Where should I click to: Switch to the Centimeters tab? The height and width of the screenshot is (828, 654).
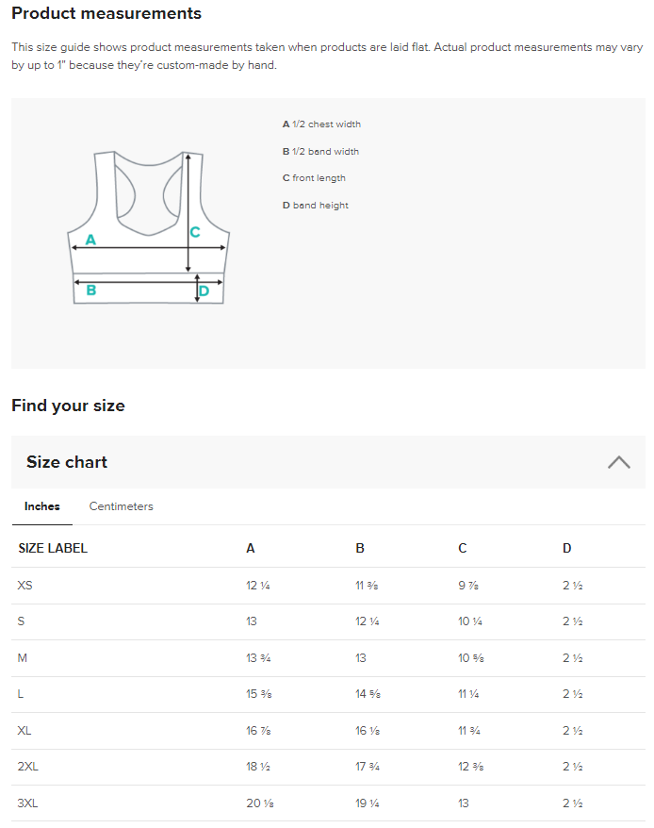pyautogui.click(x=121, y=506)
